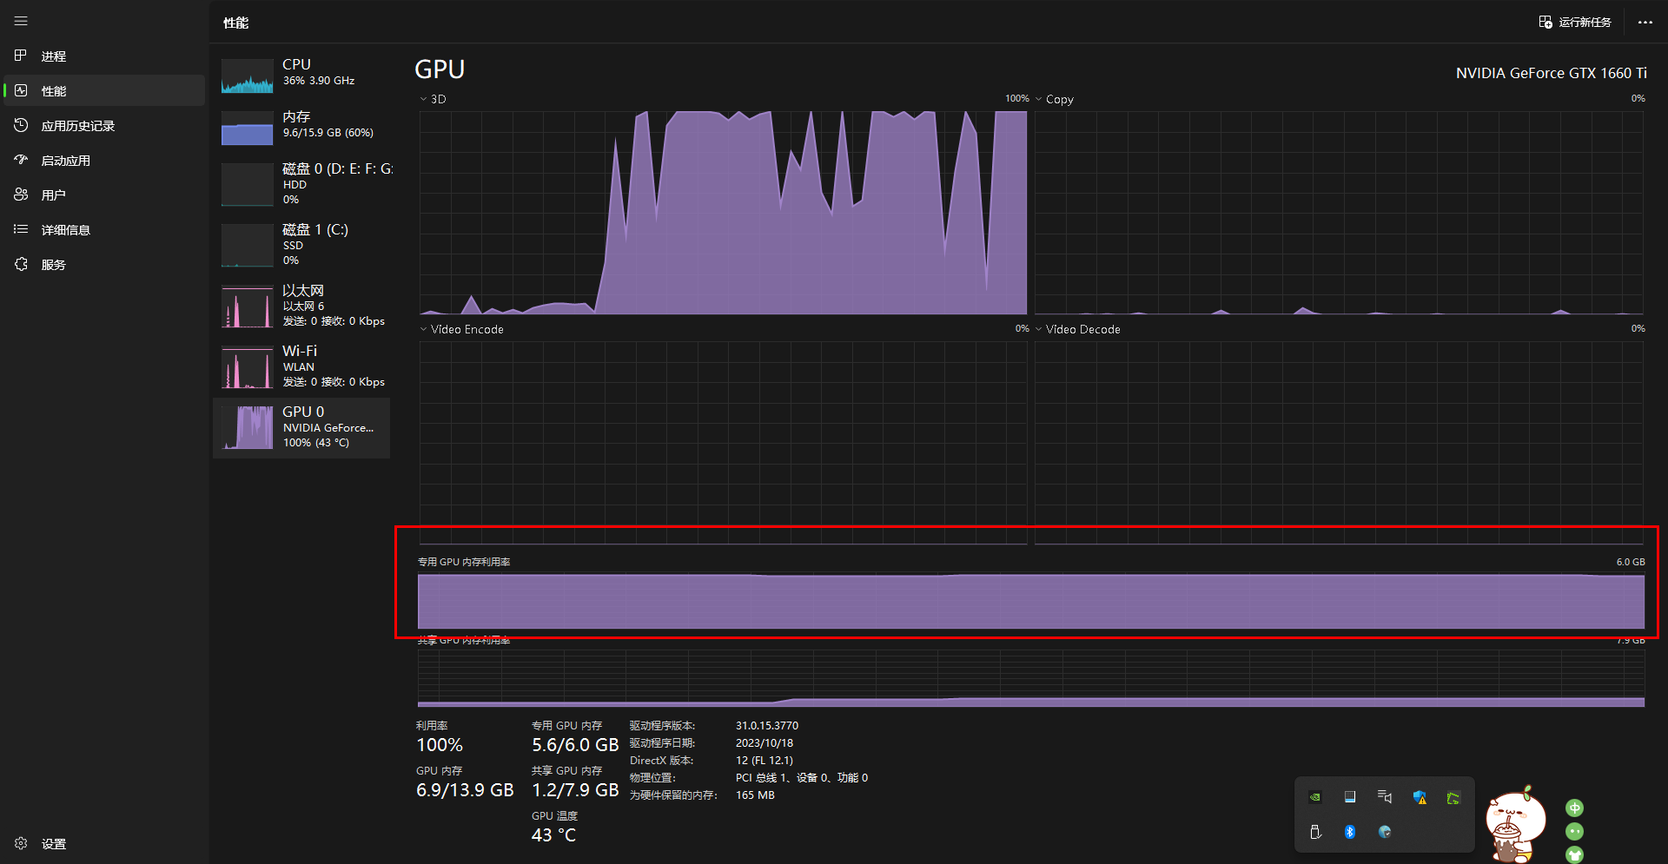
Task: Click the NVIDIA tray icon
Action: click(x=1315, y=797)
